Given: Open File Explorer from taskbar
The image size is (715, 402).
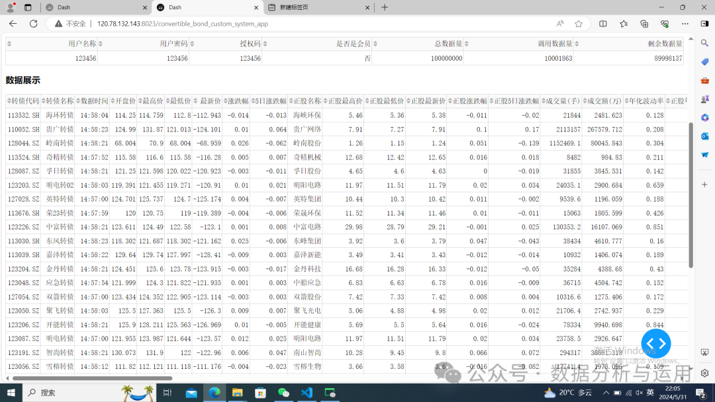Looking at the screenshot, I should pyautogui.click(x=237, y=393).
